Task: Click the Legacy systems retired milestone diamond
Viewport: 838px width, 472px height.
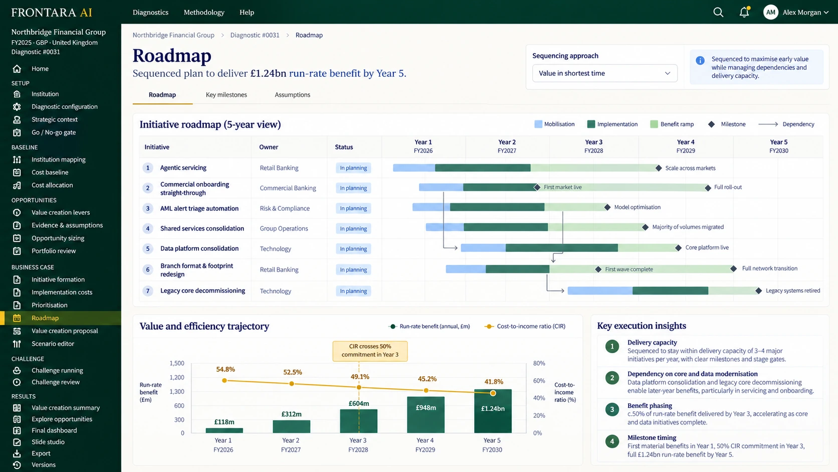Action: point(759,291)
